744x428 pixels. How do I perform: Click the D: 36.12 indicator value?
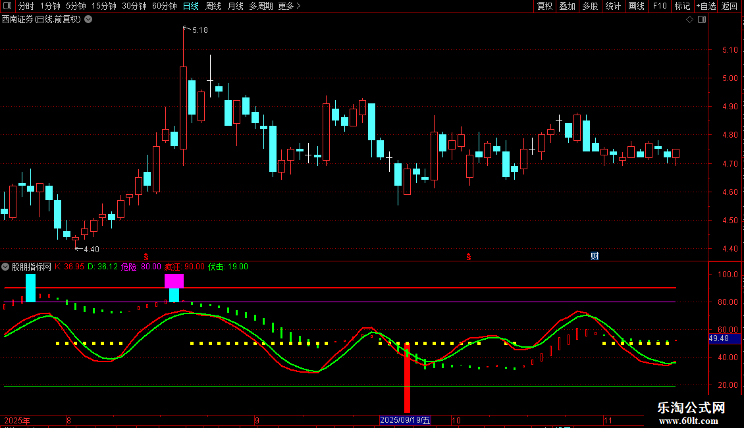tap(103, 267)
